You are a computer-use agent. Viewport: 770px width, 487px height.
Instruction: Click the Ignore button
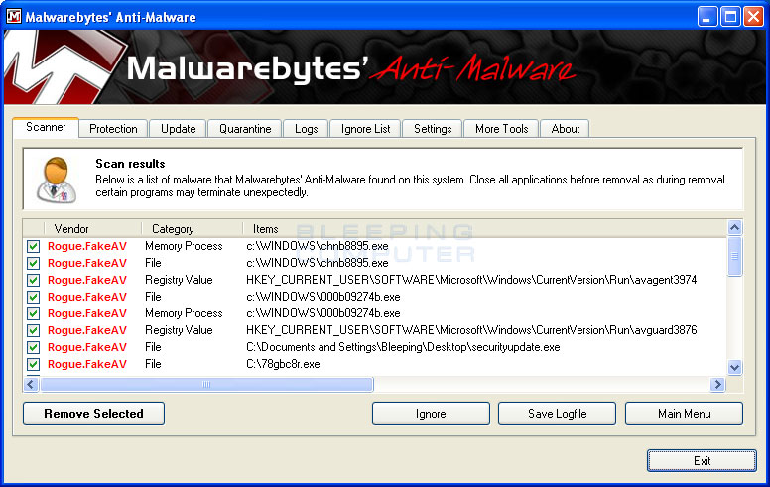click(x=431, y=414)
